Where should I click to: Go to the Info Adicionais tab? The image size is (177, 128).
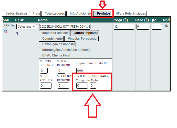pyautogui.click(x=79, y=14)
